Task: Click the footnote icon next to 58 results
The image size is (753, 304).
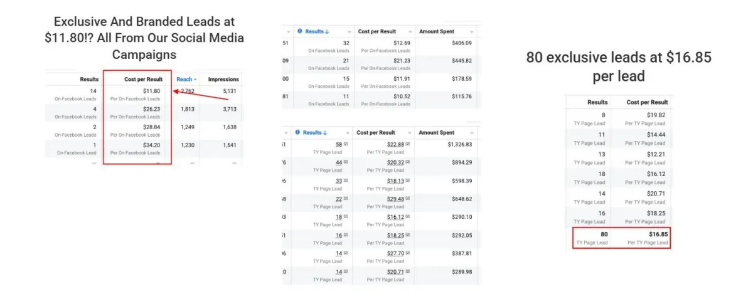Action: click(x=345, y=145)
